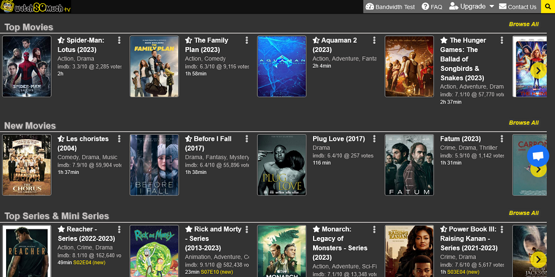Open Reacher poster thumbnail
The image size is (555, 277).
click(27, 251)
